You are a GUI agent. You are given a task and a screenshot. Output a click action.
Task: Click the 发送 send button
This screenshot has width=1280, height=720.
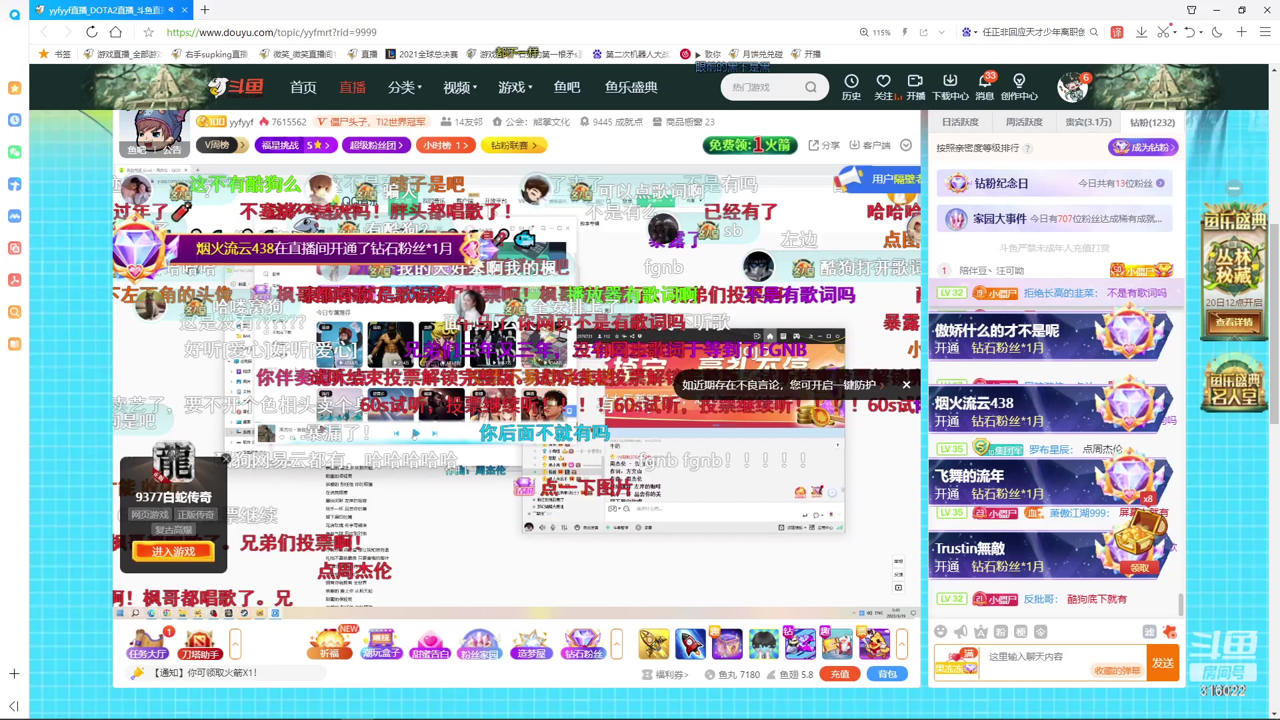point(1163,663)
